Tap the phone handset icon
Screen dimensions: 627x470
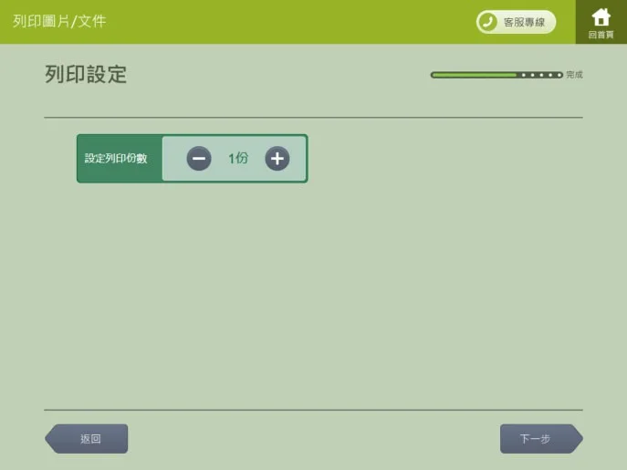click(x=488, y=22)
